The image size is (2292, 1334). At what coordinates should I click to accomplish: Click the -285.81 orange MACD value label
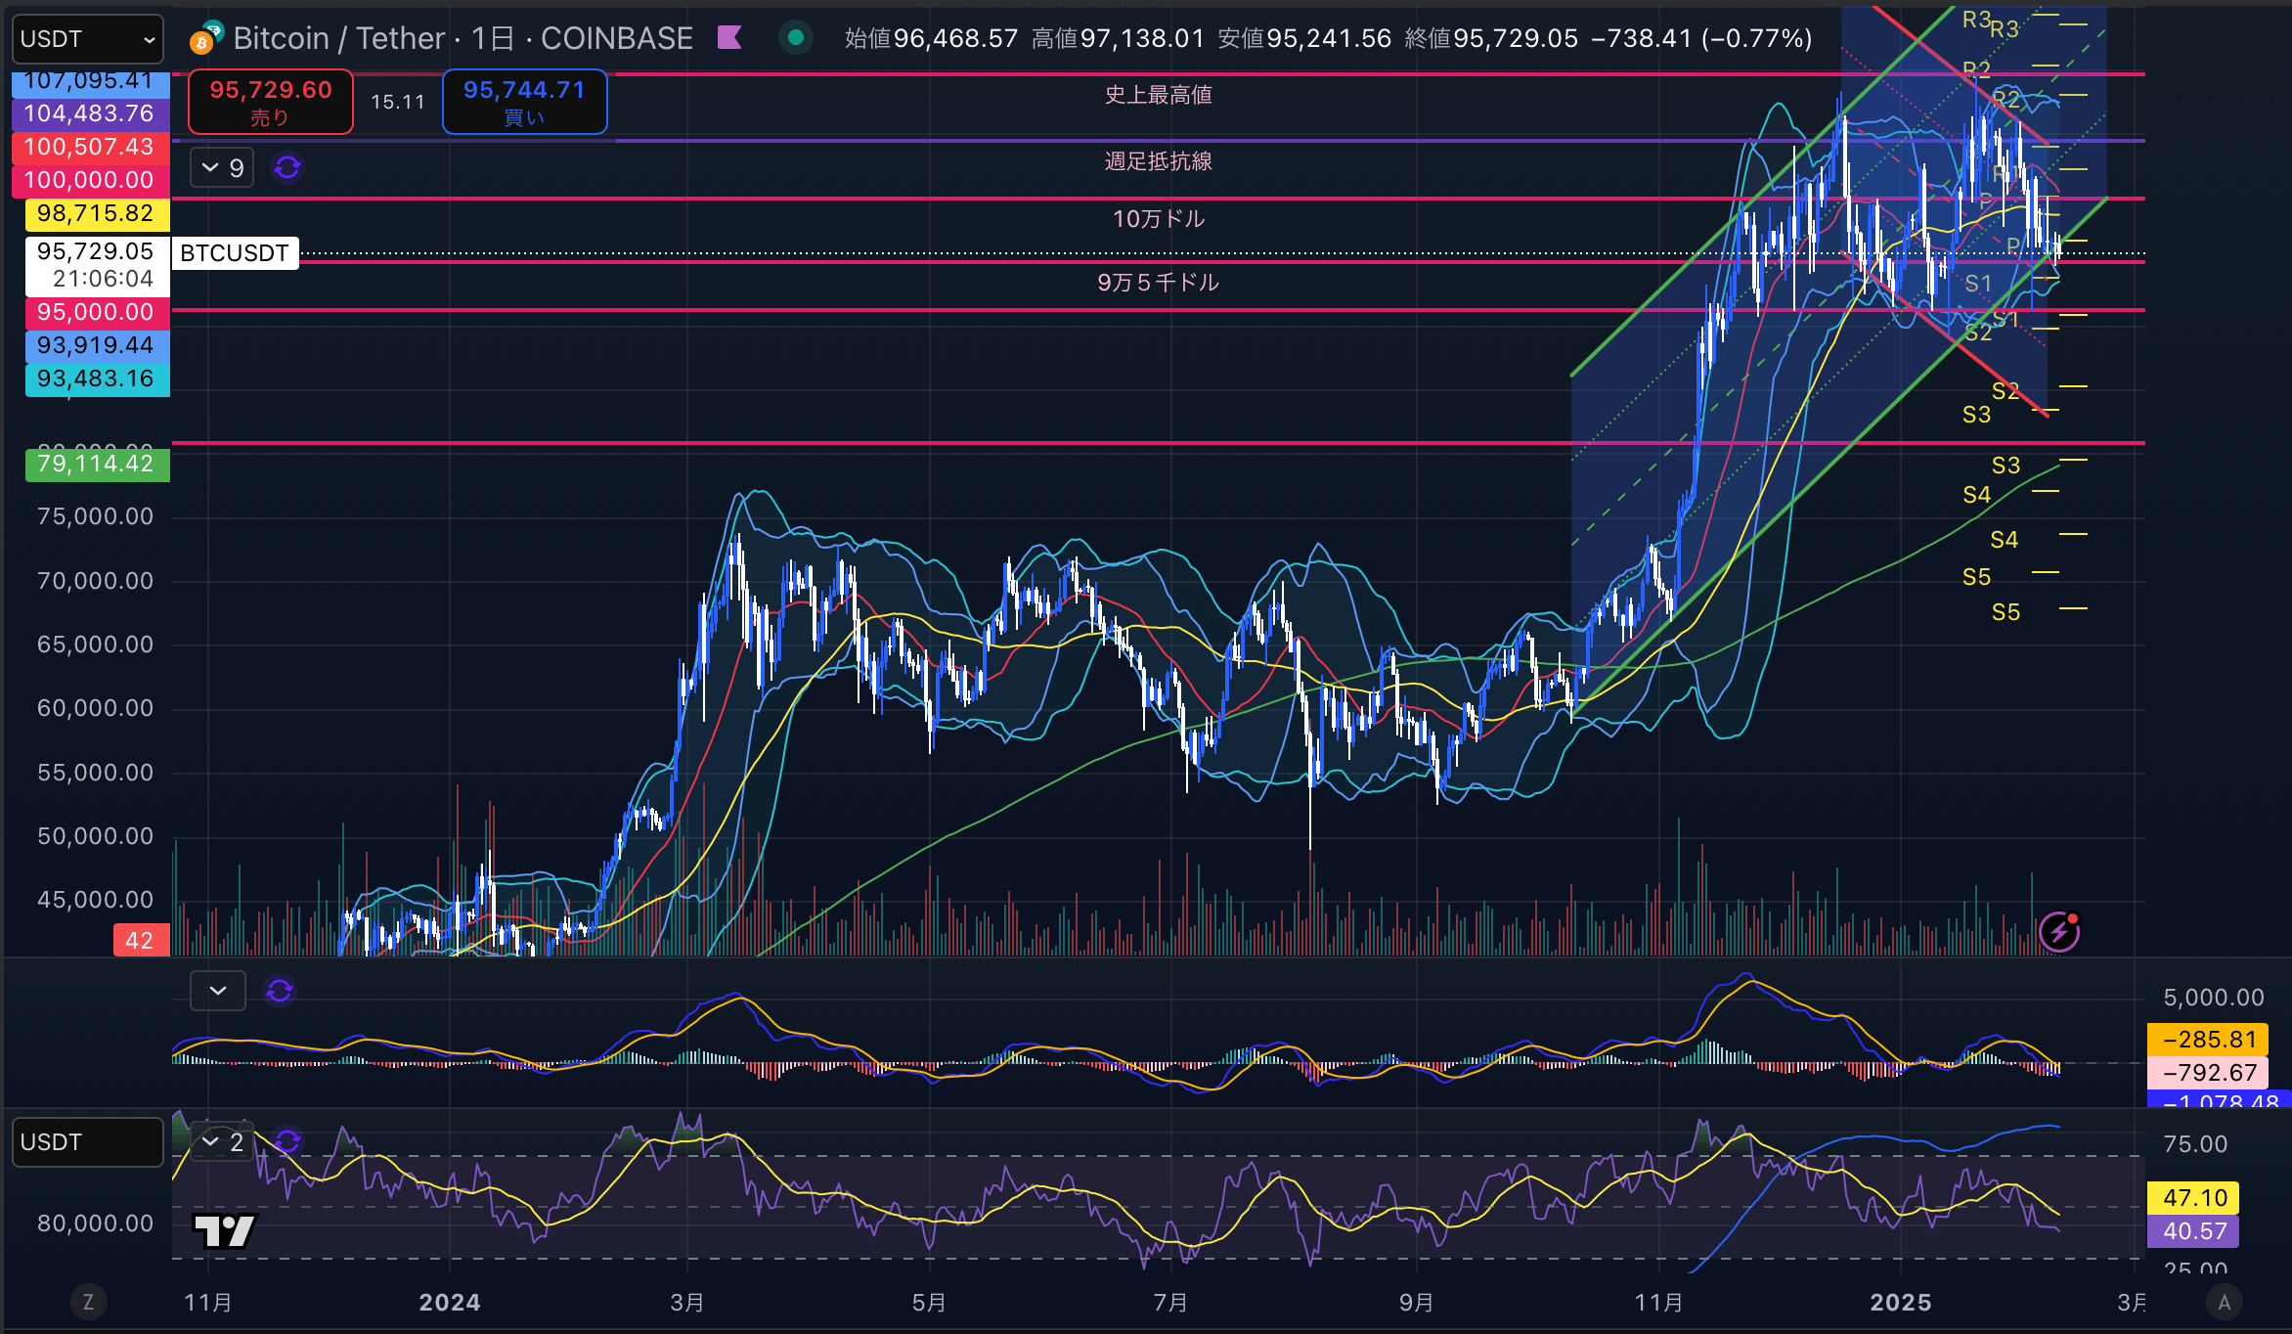click(x=2206, y=1039)
